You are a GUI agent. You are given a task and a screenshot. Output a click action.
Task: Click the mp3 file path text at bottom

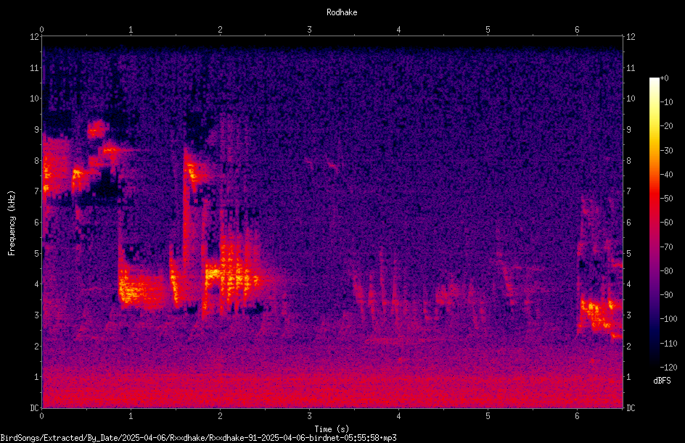click(x=198, y=438)
